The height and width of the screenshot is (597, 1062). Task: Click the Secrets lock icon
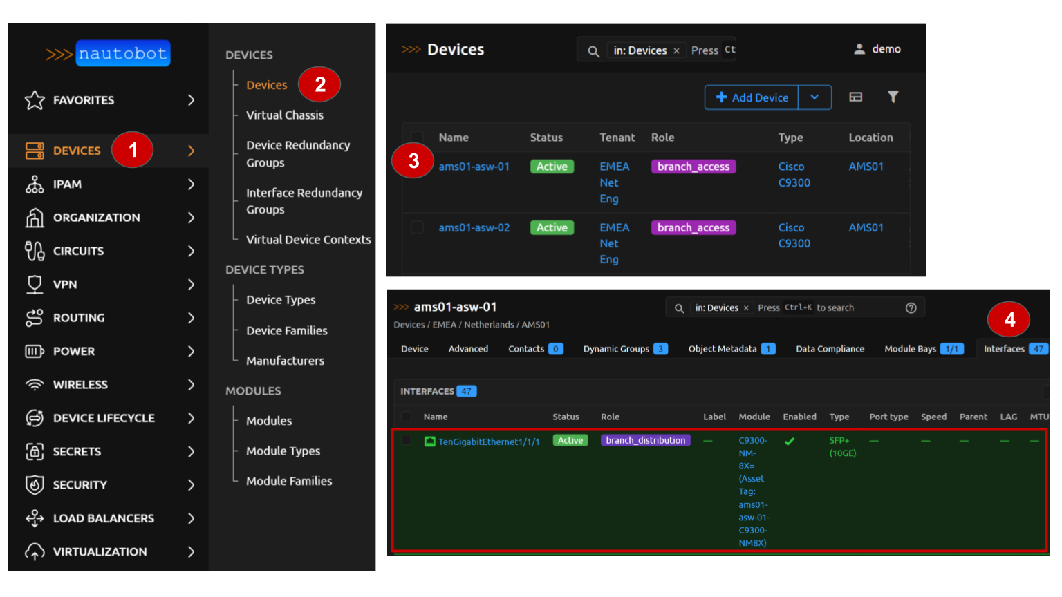[35, 452]
